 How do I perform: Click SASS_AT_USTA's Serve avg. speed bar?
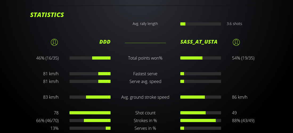click(x=201, y=81)
